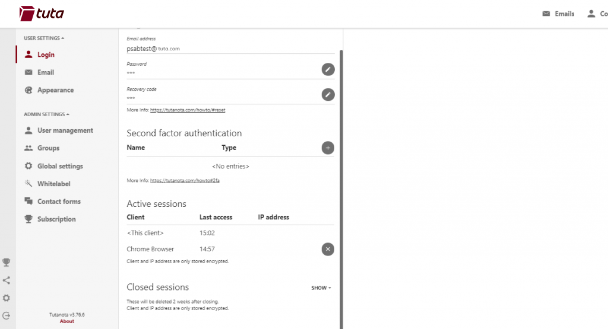
Task: Collapse the User Settings section
Action: (44, 38)
